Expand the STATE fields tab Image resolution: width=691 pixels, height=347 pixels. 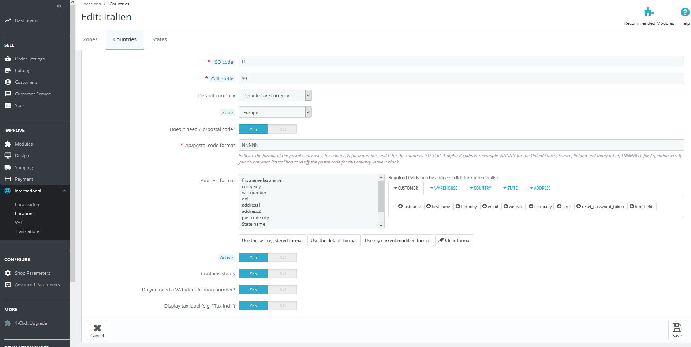click(x=511, y=188)
